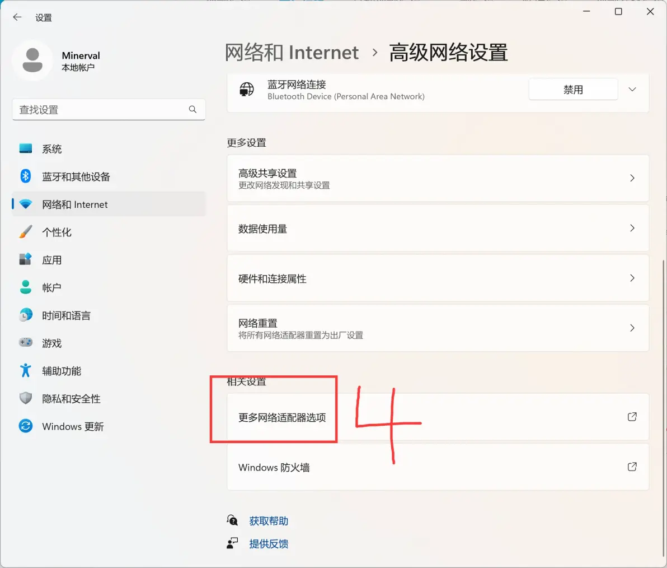Select 系统 in the sidebar menu
The height and width of the screenshot is (568, 667).
click(52, 149)
